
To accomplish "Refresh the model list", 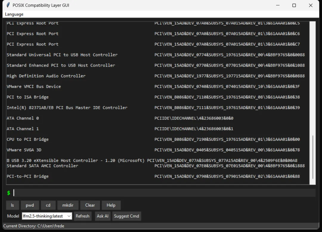I will pyautogui.click(x=83, y=216).
